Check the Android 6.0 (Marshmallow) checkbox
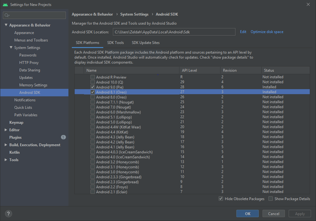The height and width of the screenshot is (221, 316). pos(93,112)
